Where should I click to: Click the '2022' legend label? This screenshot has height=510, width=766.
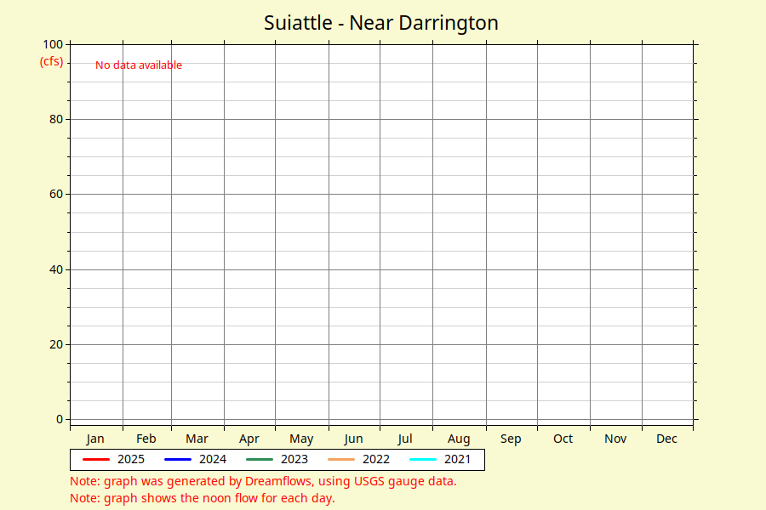tap(375, 459)
